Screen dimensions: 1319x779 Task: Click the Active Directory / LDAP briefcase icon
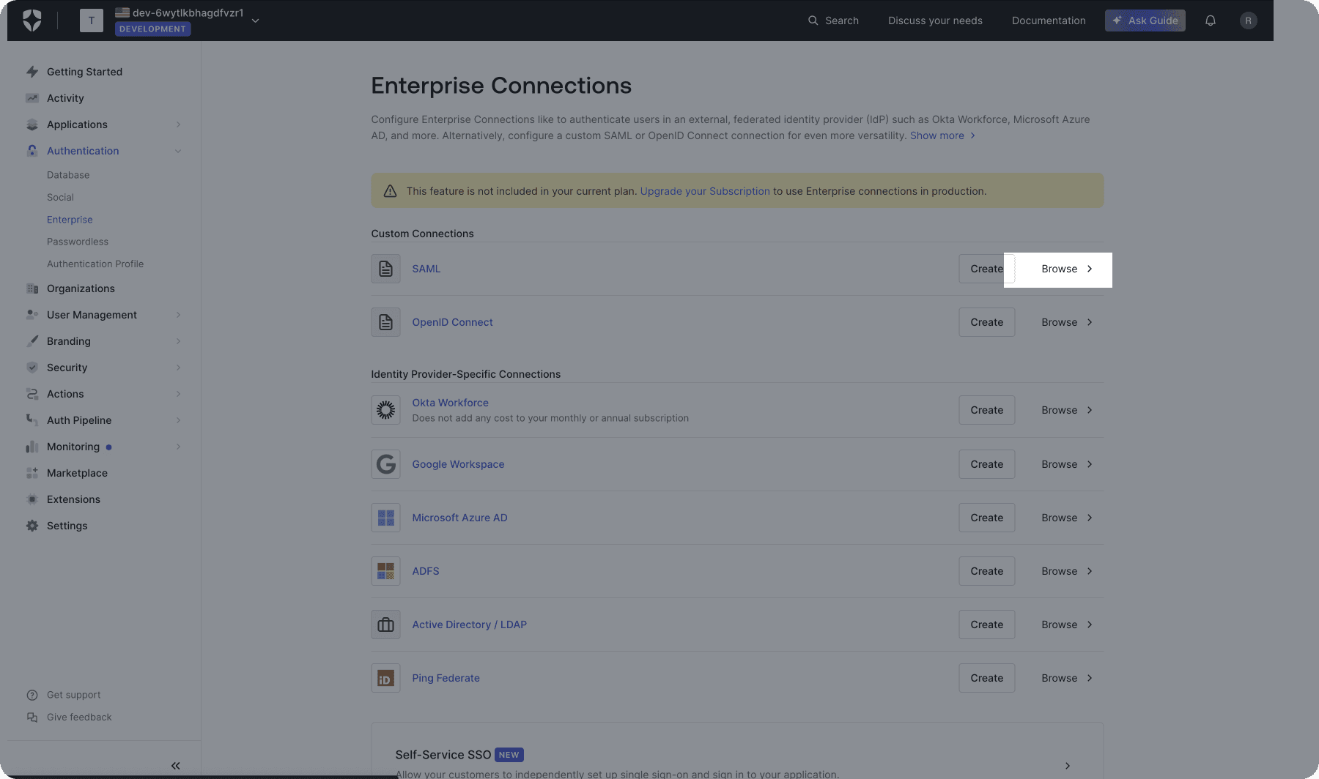pos(385,625)
